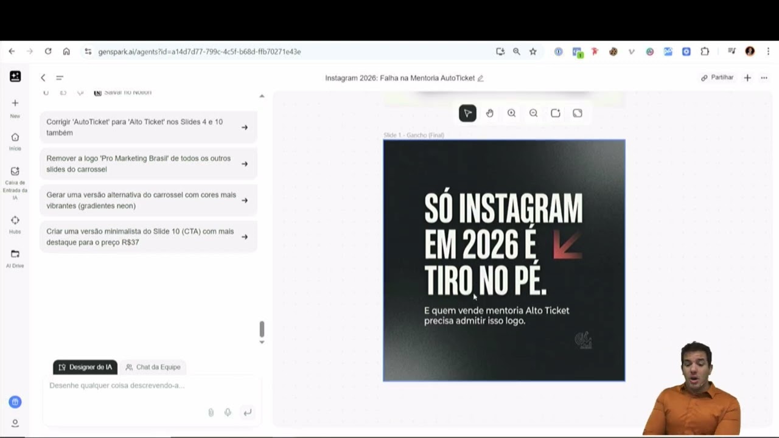Screen dimensions: 779x438
Task: Open the Chrome extensions puzzle icon
Action: click(705, 52)
